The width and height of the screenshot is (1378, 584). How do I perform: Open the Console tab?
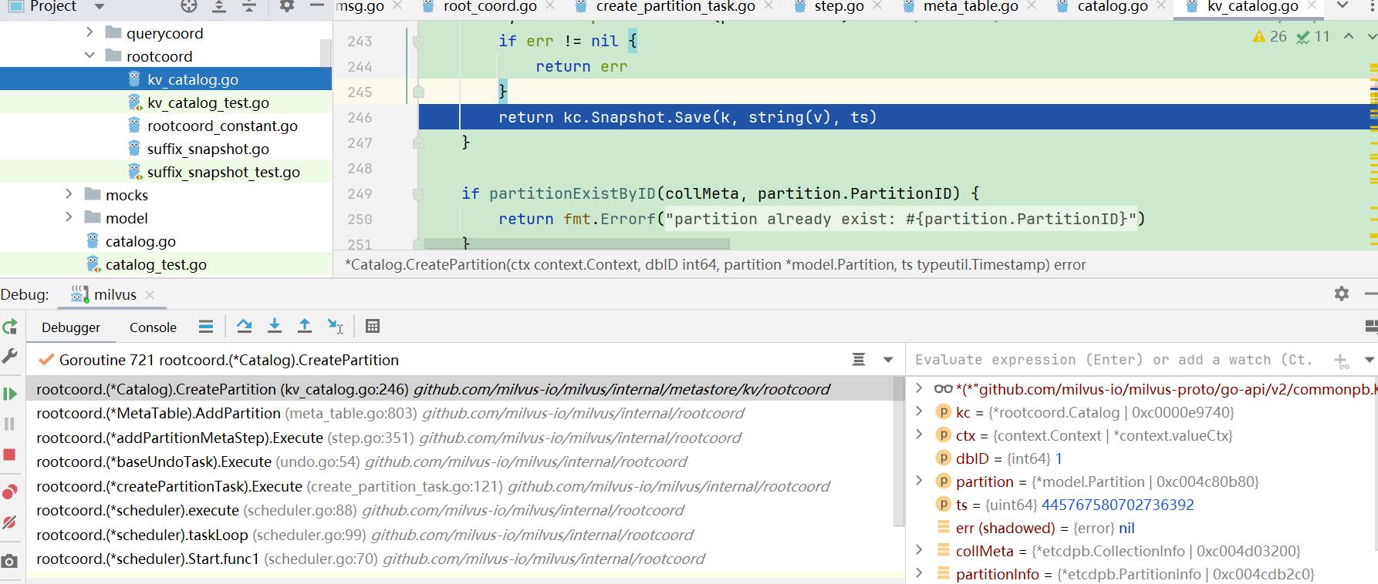coord(153,327)
